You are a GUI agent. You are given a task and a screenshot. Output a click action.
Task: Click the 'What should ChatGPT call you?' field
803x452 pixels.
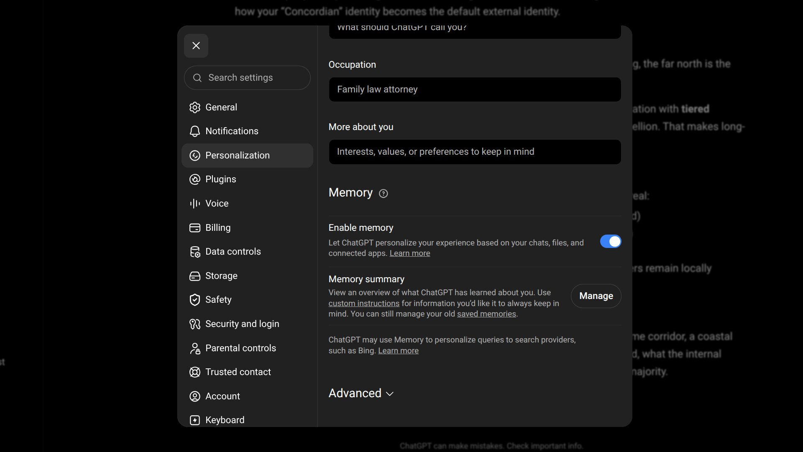tap(475, 32)
